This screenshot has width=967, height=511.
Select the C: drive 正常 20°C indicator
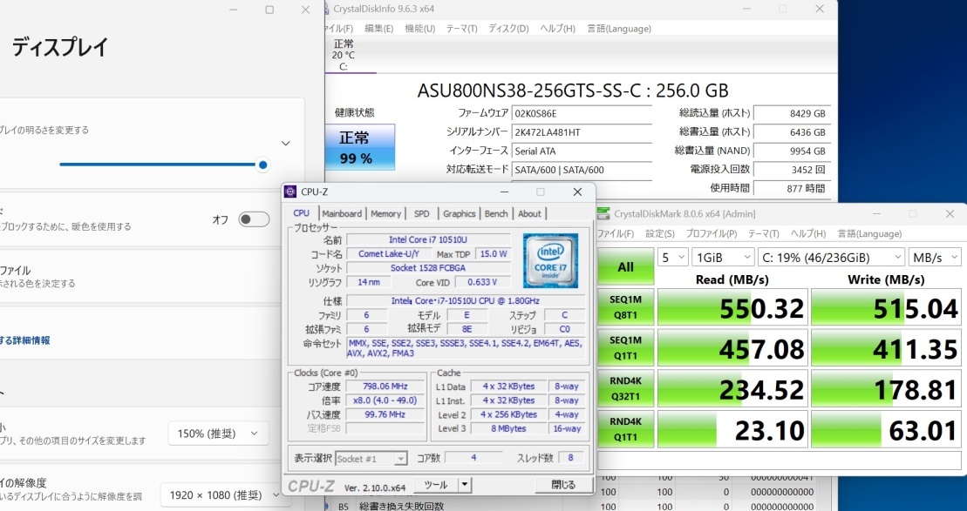[344, 55]
